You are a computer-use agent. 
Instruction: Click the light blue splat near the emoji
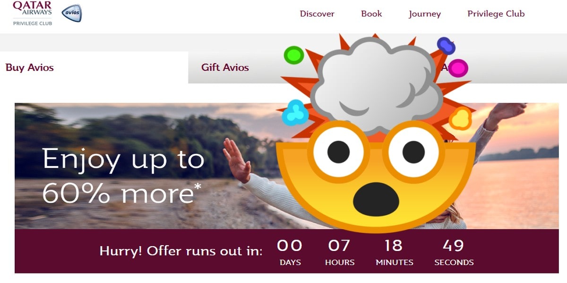click(x=295, y=112)
